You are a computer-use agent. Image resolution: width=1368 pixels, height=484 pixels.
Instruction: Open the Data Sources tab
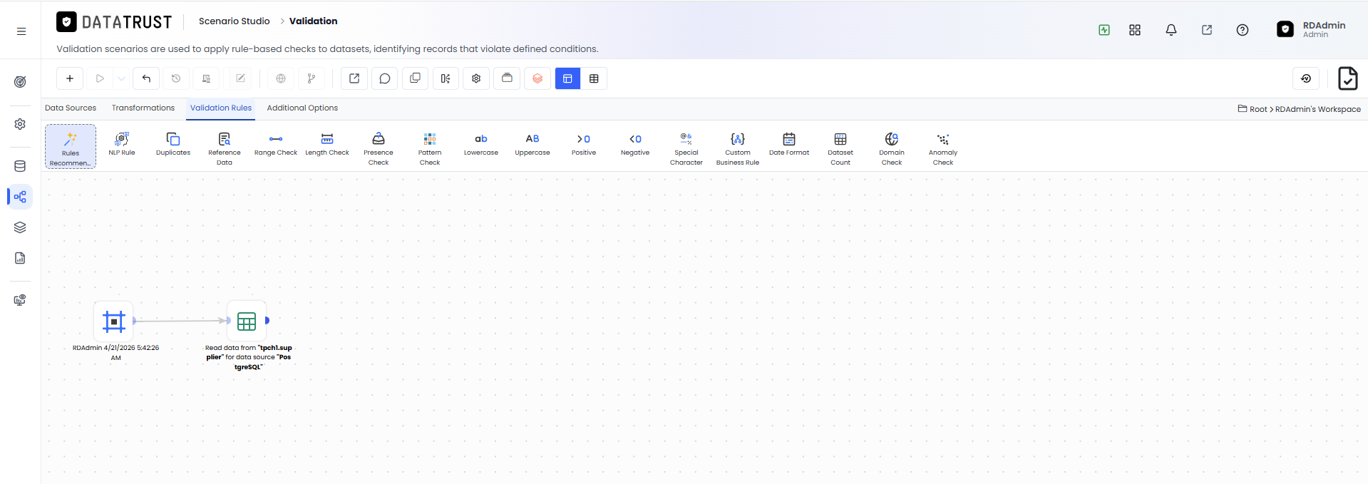click(x=71, y=108)
